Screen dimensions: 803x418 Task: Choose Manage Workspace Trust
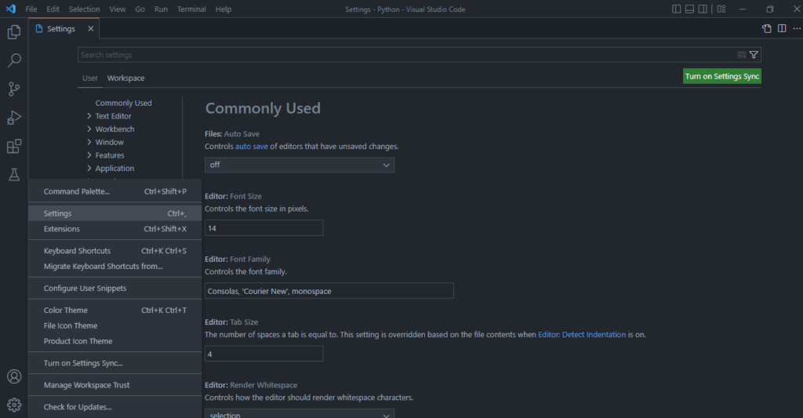[115, 385]
